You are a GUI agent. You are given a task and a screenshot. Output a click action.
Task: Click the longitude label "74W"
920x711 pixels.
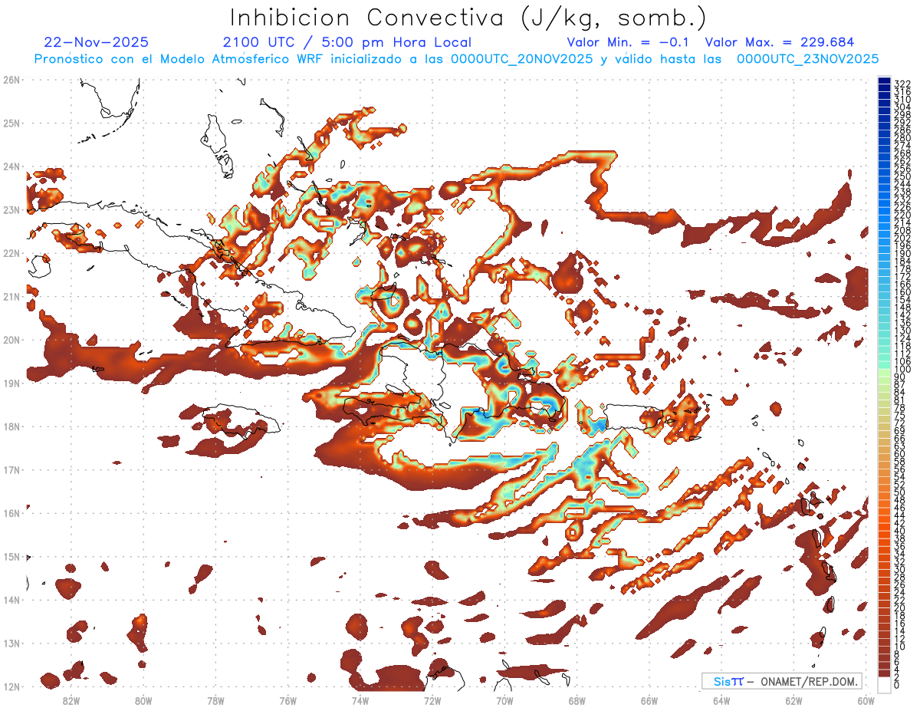point(360,700)
